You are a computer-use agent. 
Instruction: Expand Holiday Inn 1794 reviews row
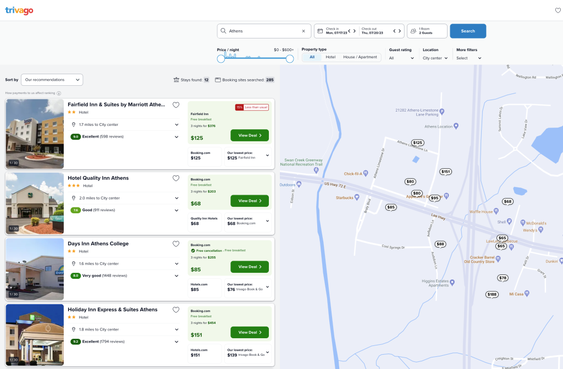tap(124, 342)
